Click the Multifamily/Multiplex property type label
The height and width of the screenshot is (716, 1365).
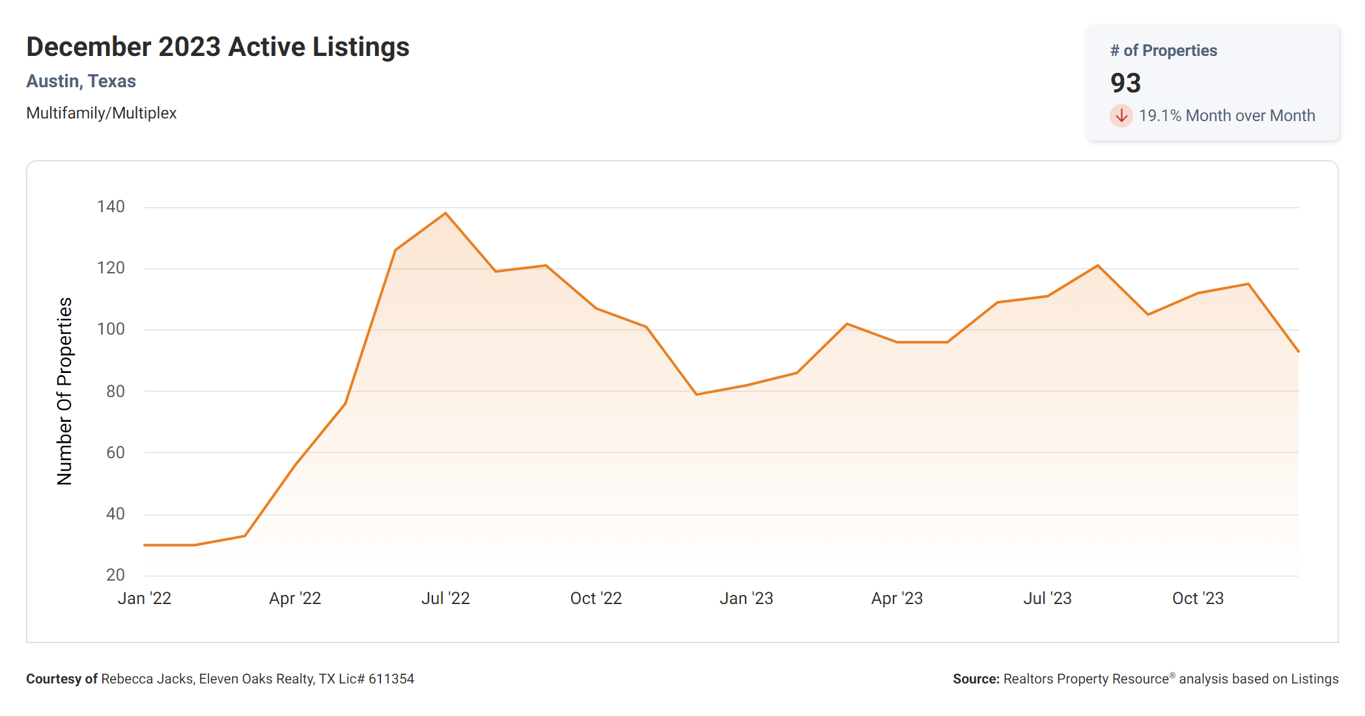click(101, 113)
